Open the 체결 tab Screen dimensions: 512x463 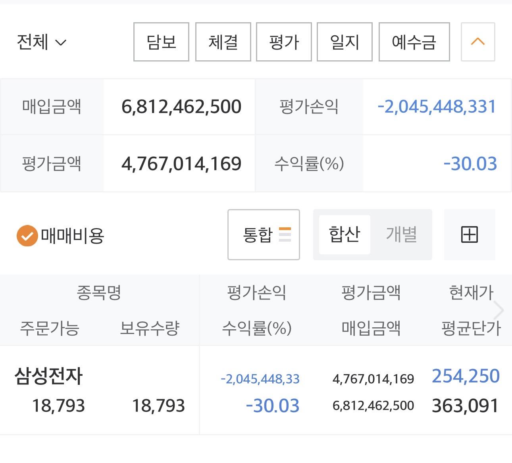tap(223, 42)
